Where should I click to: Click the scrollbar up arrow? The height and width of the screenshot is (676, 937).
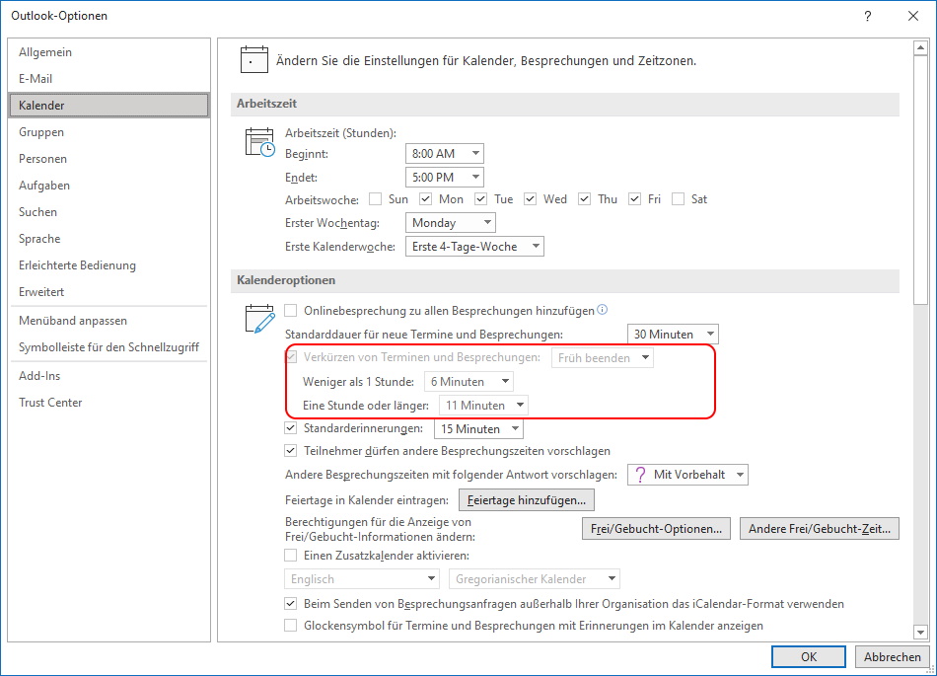click(x=920, y=47)
